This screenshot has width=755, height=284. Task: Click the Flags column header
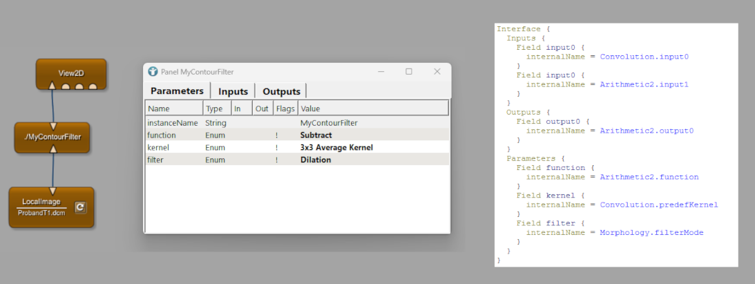tap(285, 108)
